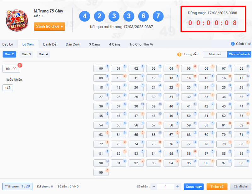Increase Số nhân using the plus stepper

[177, 186]
